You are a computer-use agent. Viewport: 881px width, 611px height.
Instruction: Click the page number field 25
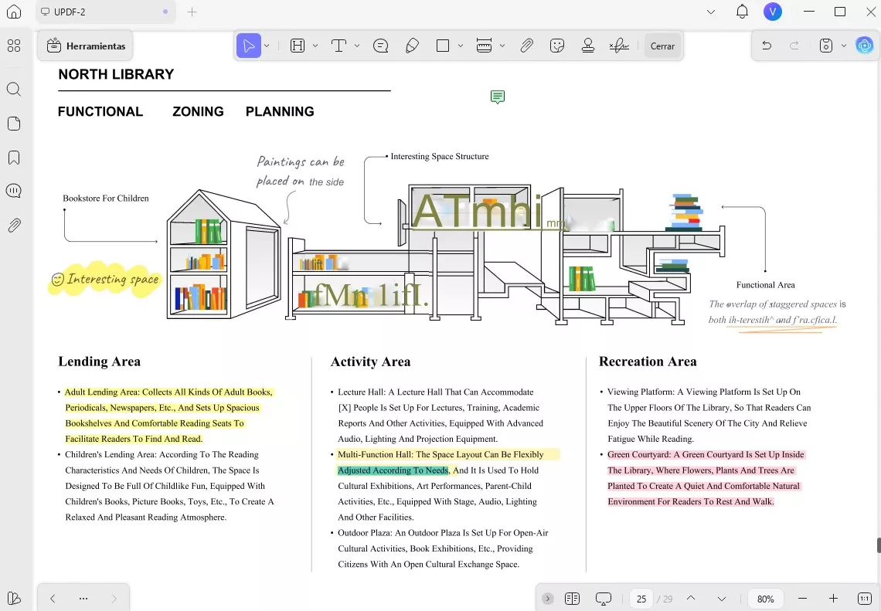pos(641,599)
